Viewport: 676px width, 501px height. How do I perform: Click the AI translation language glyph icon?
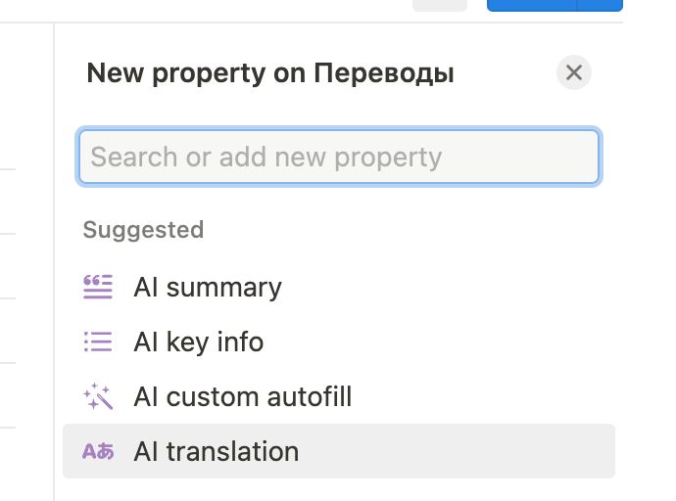click(x=98, y=451)
